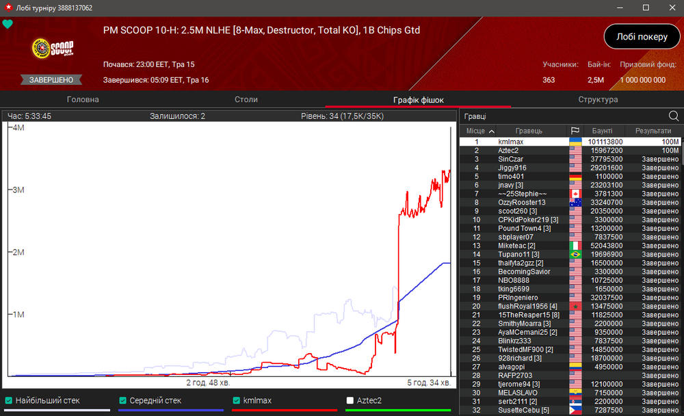The height and width of the screenshot is (416, 684).
Task: Select player row jnavy [3]
Action: point(570,185)
